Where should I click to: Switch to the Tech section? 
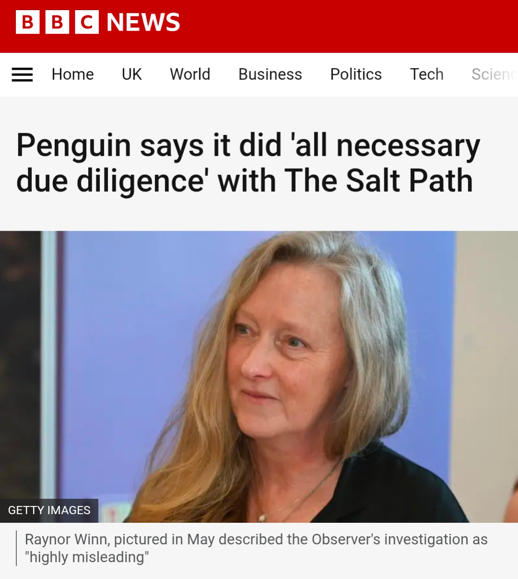(x=426, y=74)
